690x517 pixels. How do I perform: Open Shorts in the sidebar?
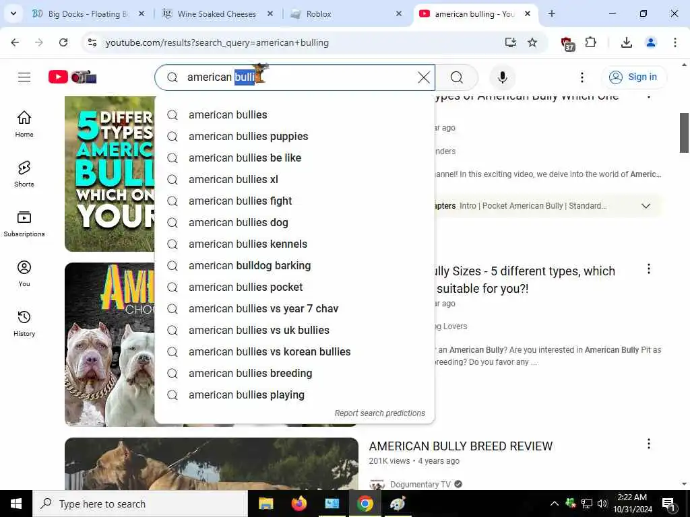pyautogui.click(x=24, y=174)
